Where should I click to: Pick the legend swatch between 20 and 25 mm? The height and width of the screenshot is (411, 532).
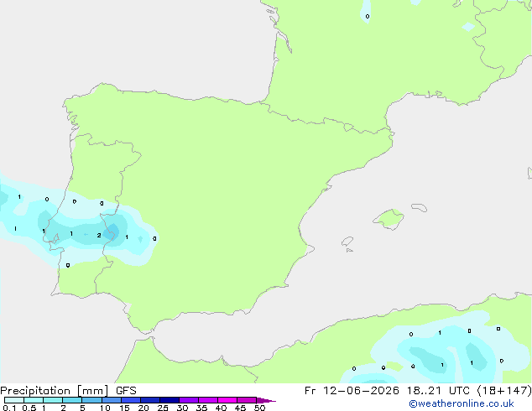pos(149,400)
